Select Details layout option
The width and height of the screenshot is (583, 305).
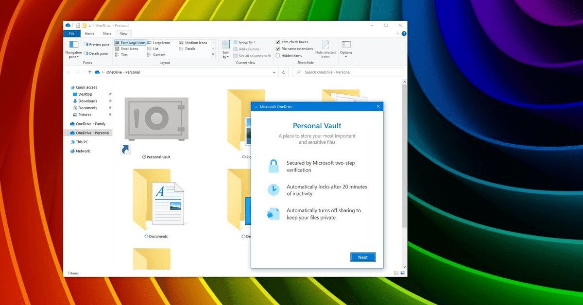(187, 49)
